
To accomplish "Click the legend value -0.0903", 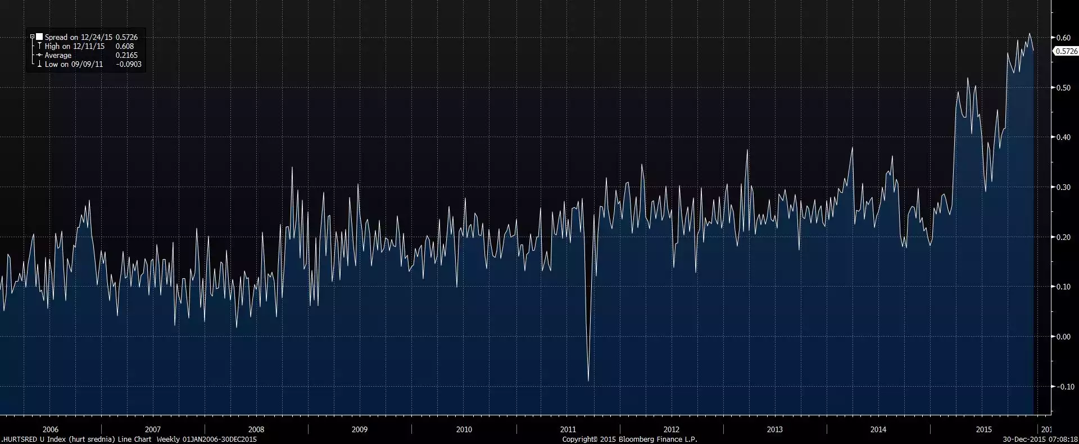I will [x=128, y=64].
